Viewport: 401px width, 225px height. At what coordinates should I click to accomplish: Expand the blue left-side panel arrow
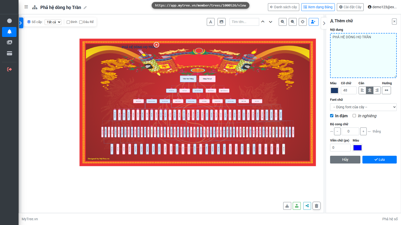(x=21, y=23)
